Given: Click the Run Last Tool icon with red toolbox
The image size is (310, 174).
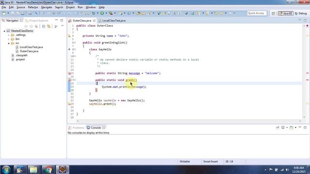Looking at the screenshot, I should [111, 13].
